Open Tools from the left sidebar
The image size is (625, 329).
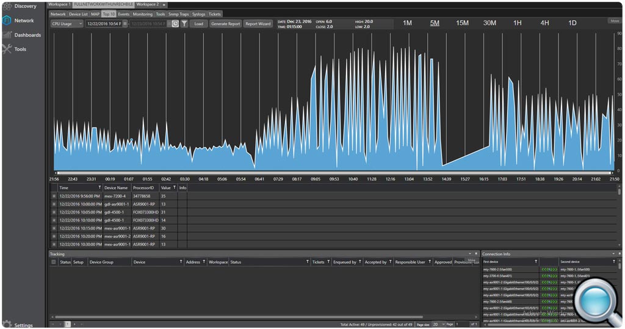tap(15, 49)
